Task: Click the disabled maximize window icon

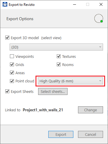Action: click(88, 4)
